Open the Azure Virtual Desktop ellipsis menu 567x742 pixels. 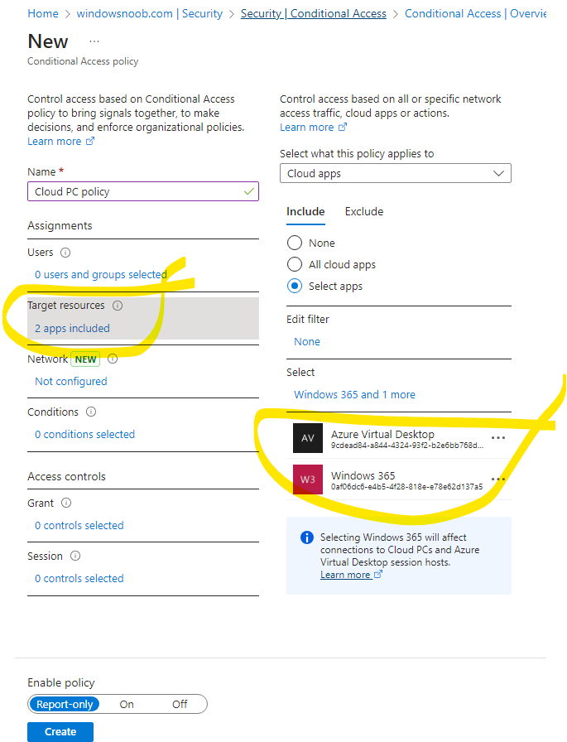(498, 438)
